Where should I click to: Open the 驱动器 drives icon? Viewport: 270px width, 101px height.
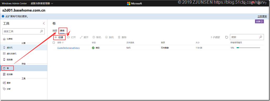point(4,74)
